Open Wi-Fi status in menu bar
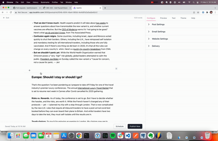218x141 pixels. 189,2
